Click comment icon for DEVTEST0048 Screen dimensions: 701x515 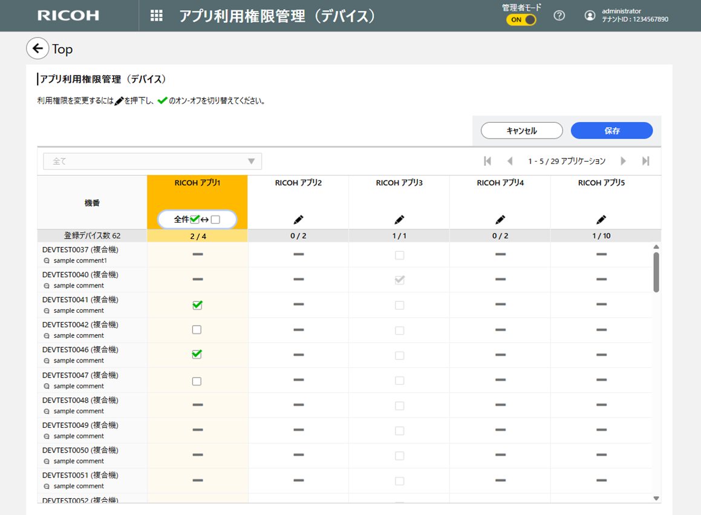click(x=47, y=412)
